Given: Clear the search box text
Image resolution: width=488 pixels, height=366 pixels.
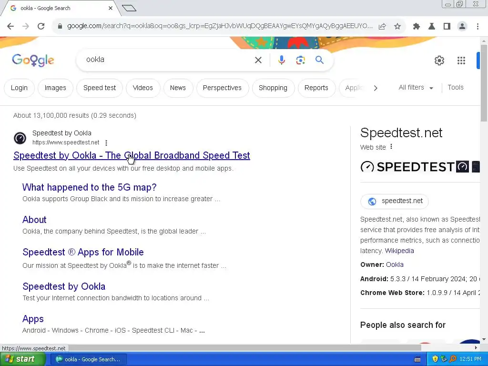Looking at the screenshot, I should click(x=258, y=60).
